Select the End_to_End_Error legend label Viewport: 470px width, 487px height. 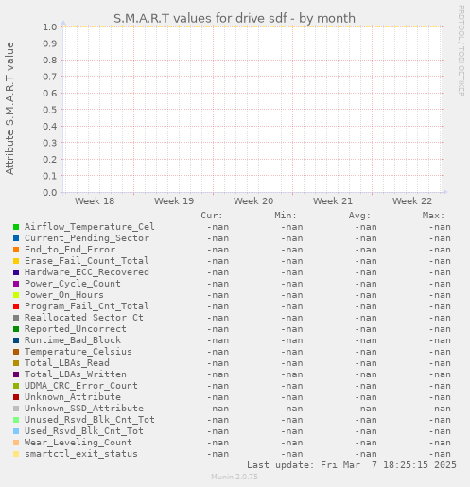(x=70, y=250)
